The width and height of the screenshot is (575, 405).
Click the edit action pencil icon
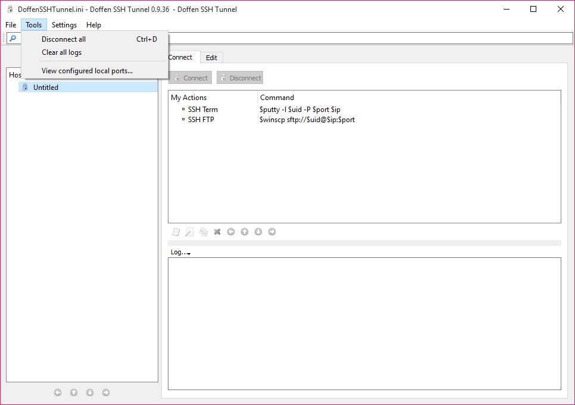click(190, 232)
